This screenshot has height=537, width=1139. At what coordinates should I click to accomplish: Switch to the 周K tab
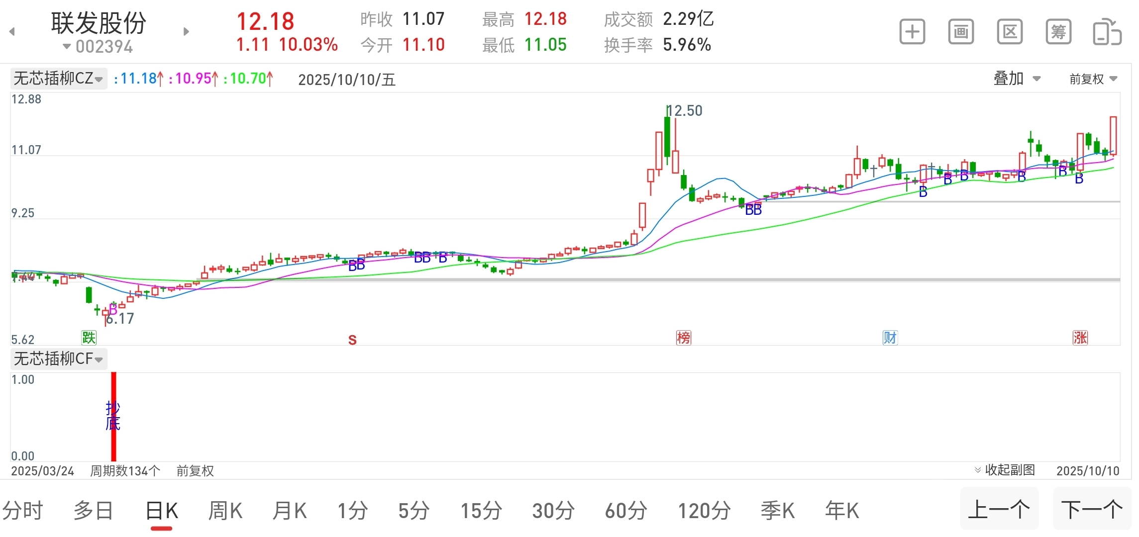click(225, 511)
